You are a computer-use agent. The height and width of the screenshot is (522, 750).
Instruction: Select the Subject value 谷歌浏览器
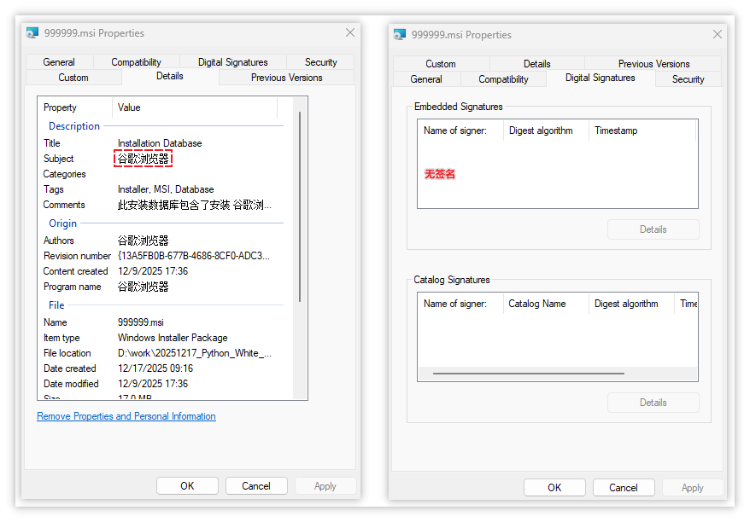pyautogui.click(x=143, y=159)
